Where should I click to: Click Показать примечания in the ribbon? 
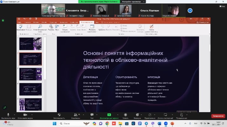pyautogui.click(x=92, y=28)
